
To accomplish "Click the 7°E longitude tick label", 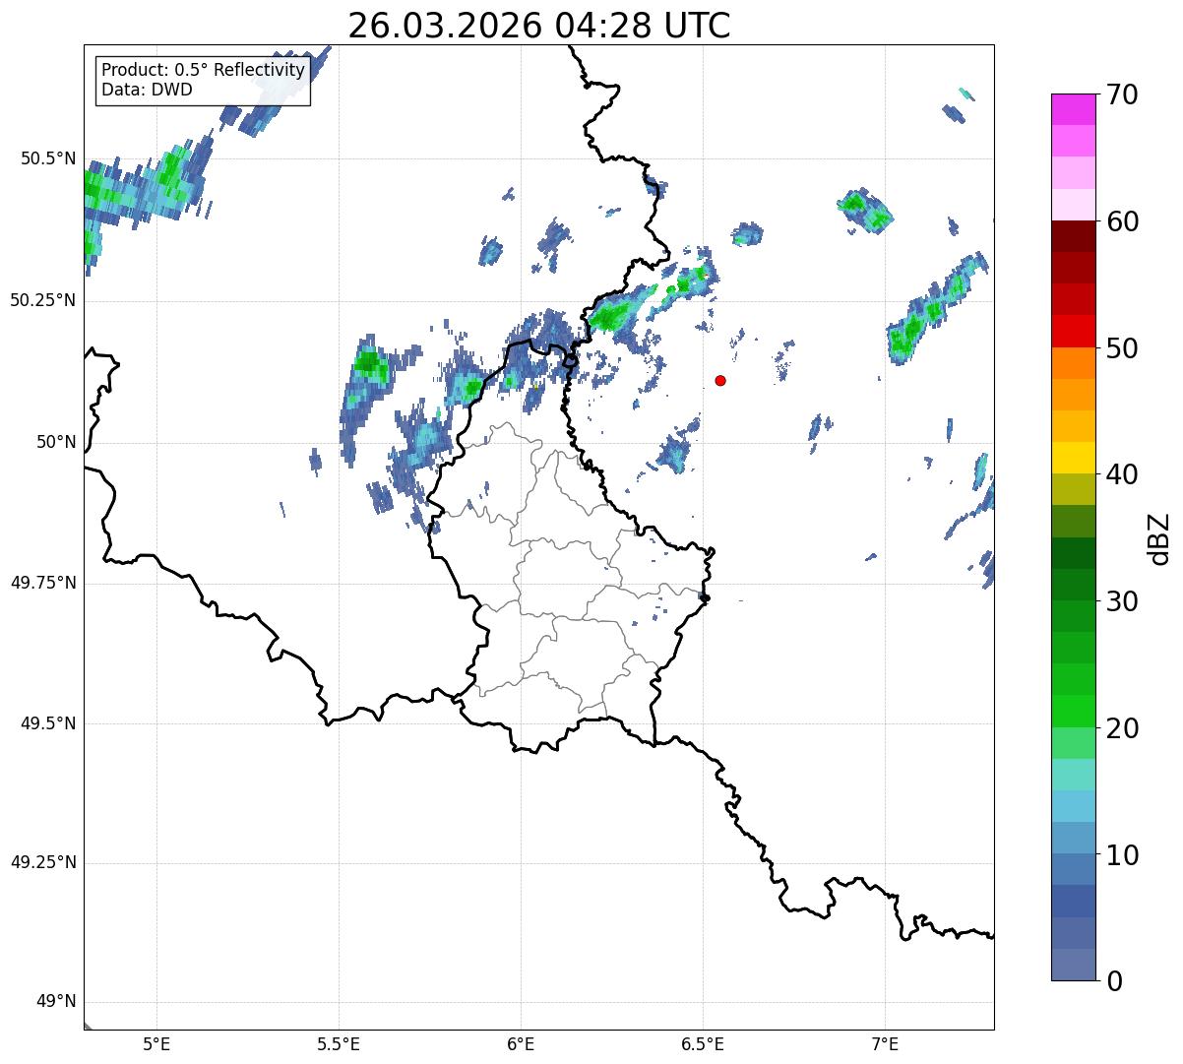I will point(886,1043).
